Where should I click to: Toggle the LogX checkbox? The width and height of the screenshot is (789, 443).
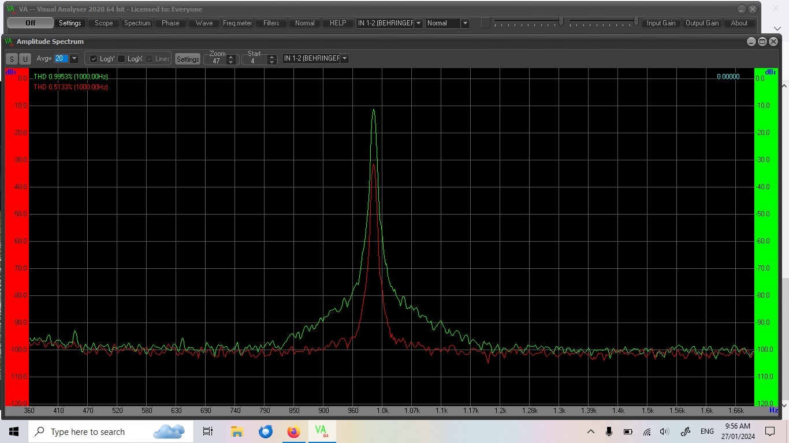tap(121, 59)
